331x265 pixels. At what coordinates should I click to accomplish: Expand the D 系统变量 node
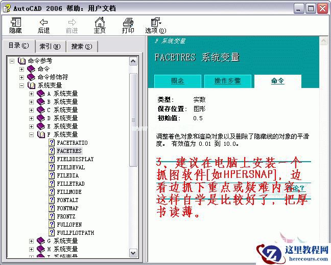[31, 119]
